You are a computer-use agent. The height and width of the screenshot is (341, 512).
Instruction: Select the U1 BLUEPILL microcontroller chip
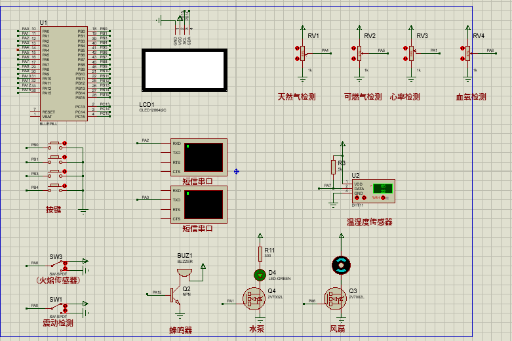point(64,74)
